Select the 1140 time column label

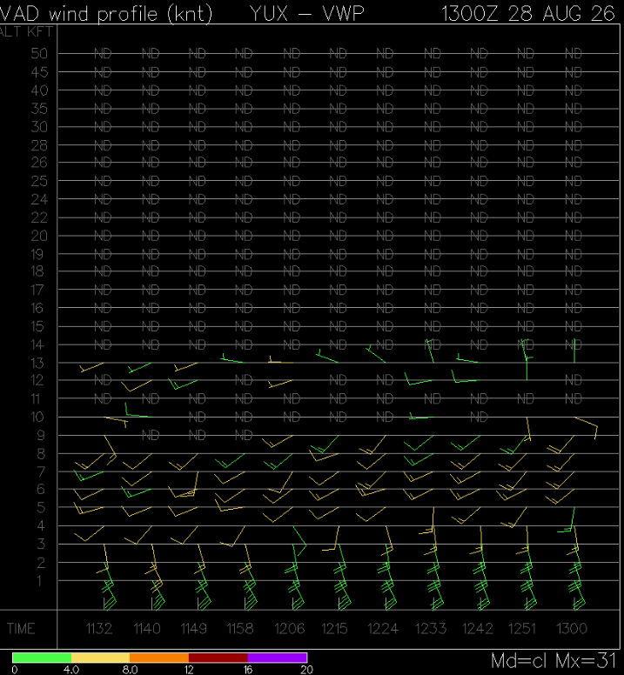pos(147,629)
